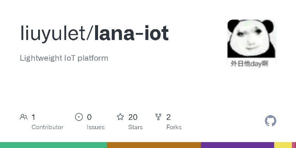296x148 pixels.
Task: Click the contributors people icon
Action: pos(24,117)
